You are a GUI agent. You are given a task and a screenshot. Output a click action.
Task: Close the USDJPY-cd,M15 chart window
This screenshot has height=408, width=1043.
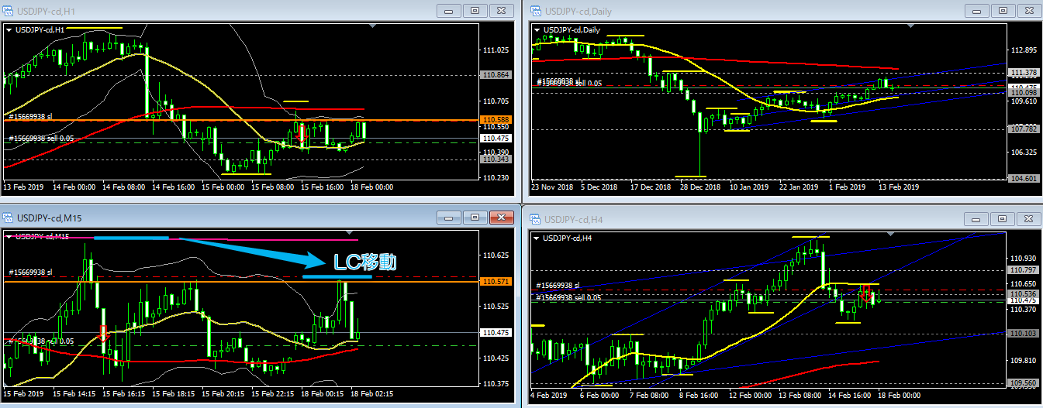(x=502, y=218)
